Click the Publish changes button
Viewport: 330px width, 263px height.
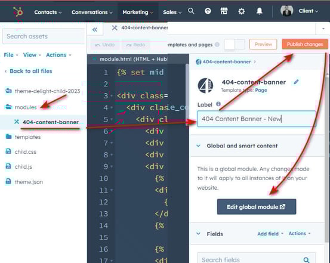click(x=305, y=44)
